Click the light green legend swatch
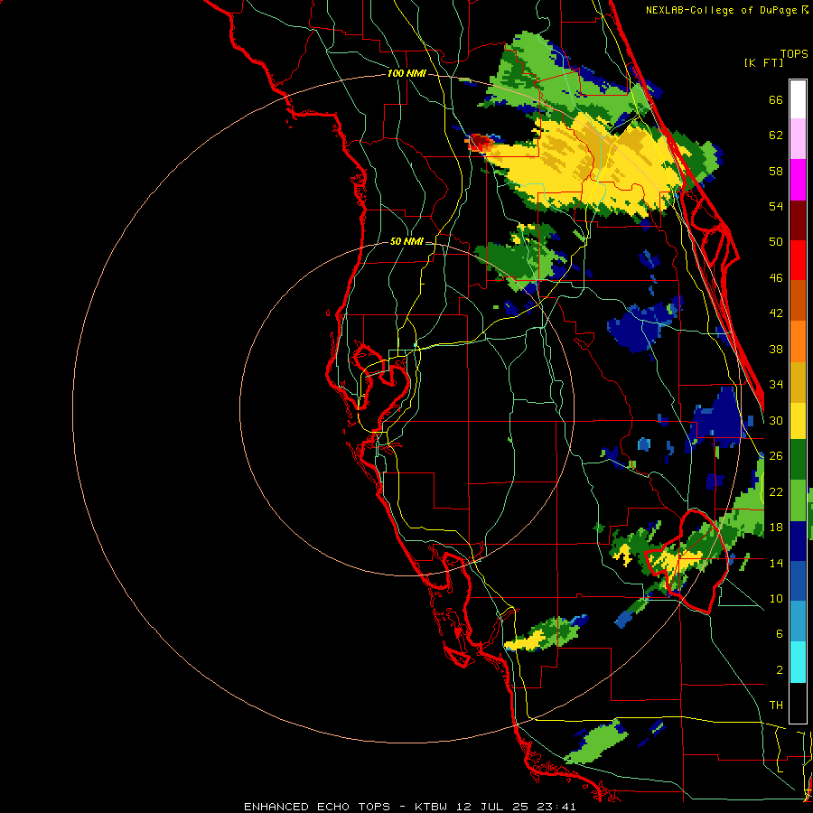 pos(798,500)
